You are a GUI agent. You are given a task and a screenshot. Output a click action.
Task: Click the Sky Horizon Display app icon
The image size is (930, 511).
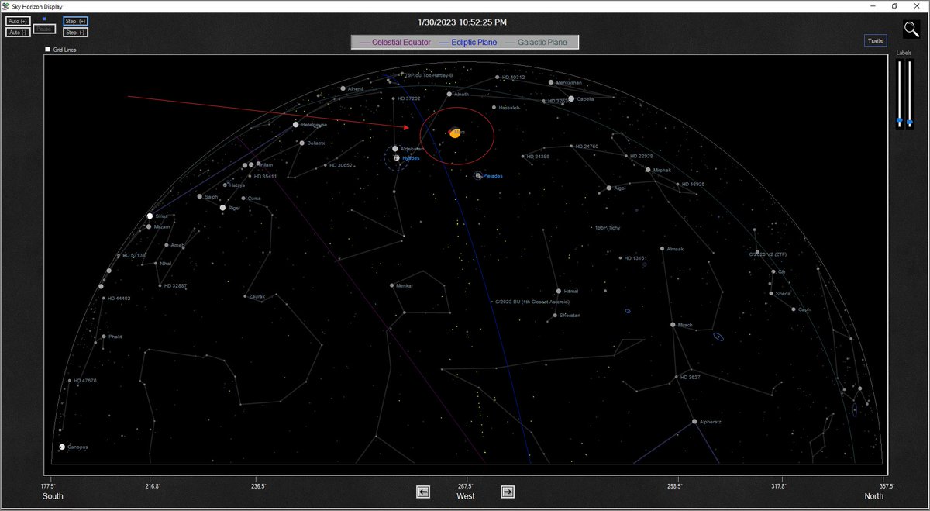tap(5, 5)
